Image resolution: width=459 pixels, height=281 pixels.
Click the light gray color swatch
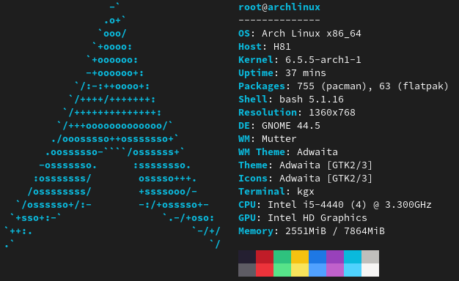tap(370, 257)
